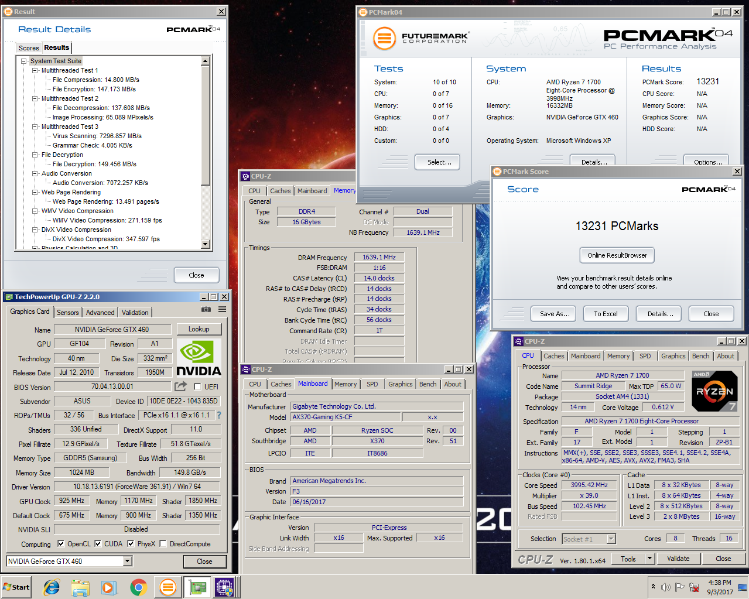749x599 pixels.
Task: Click the Online ResultBrowser button
Action: (x=617, y=255)
